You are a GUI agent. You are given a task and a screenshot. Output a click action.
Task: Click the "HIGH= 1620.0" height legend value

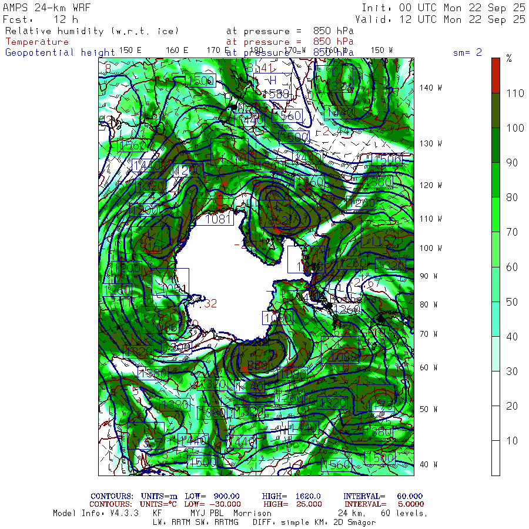pos(291,496)
